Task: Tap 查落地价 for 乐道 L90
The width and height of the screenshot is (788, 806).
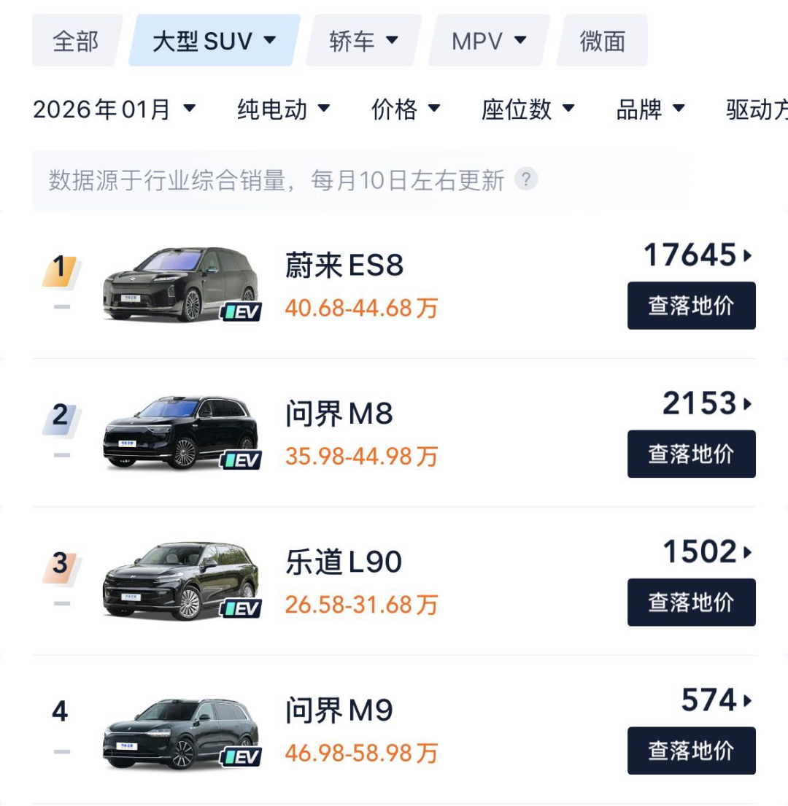Action: tap(691, 602)
